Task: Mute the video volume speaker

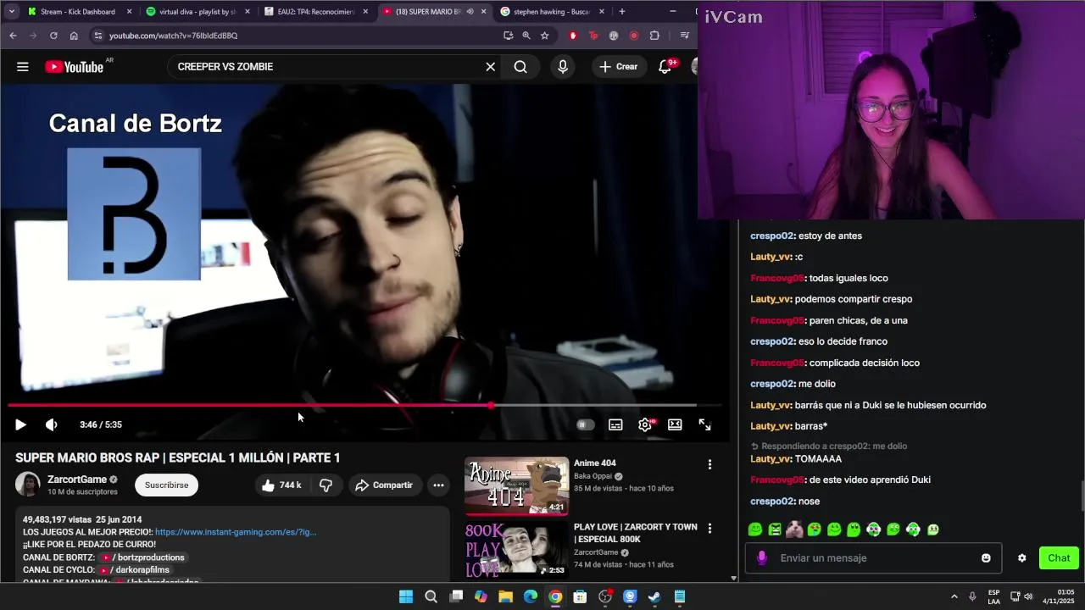Action: pyautogui.click(x=52, y=424)
